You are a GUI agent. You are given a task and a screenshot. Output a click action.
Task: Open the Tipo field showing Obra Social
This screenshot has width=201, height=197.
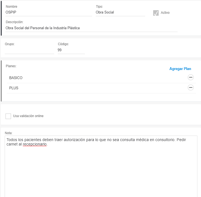pyautogui.click(x=120, y=12)
